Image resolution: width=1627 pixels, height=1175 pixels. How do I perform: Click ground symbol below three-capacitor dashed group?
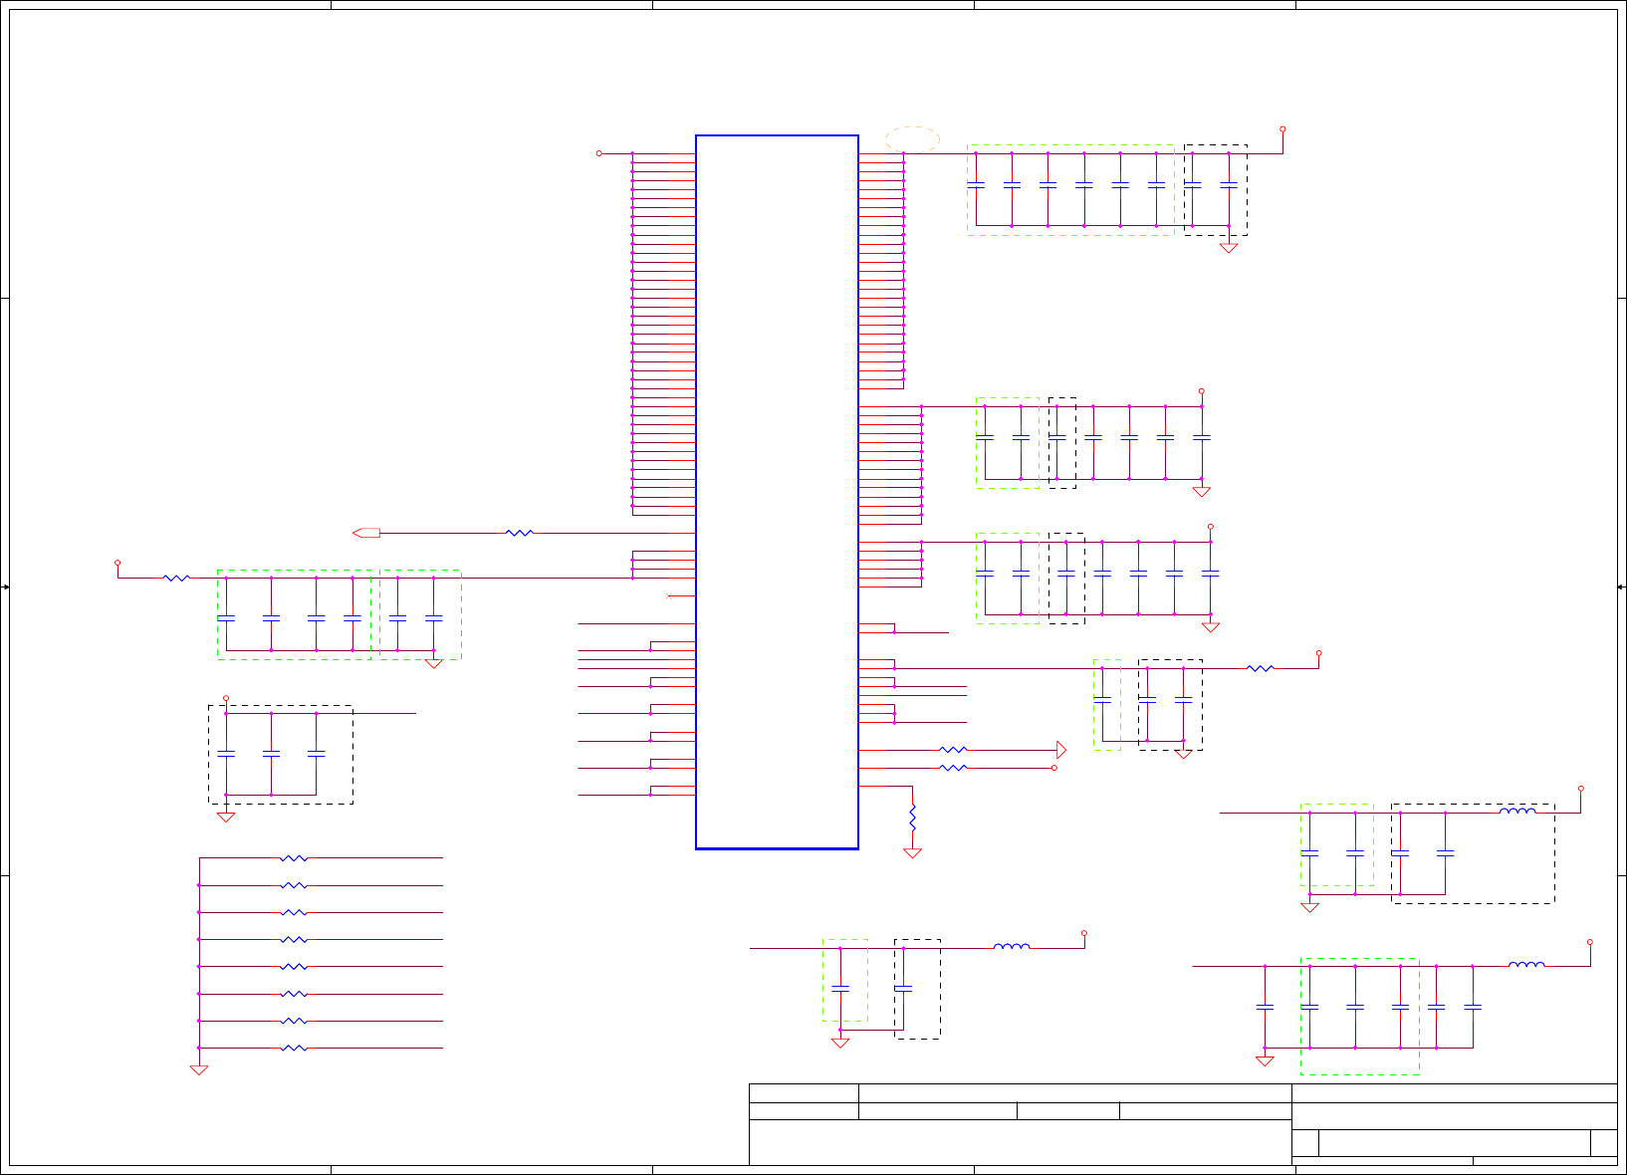226,818
